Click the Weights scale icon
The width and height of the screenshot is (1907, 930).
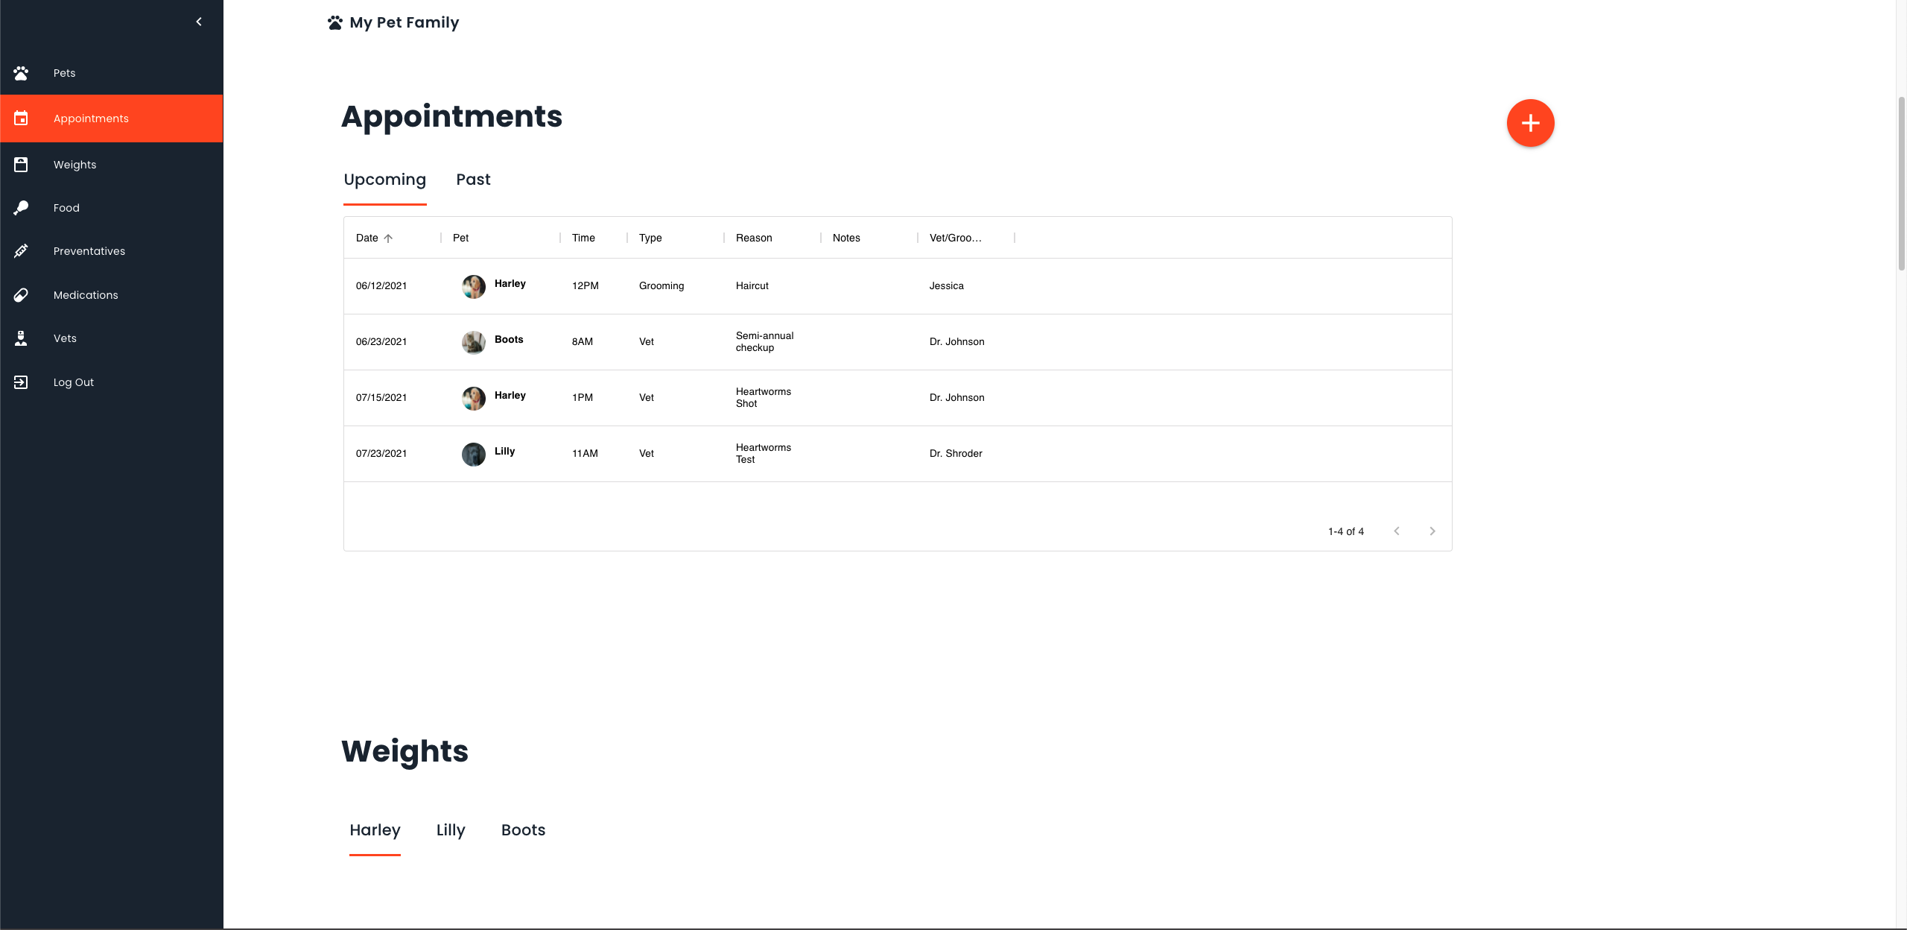pyautogui.click(x=21, y=165)
